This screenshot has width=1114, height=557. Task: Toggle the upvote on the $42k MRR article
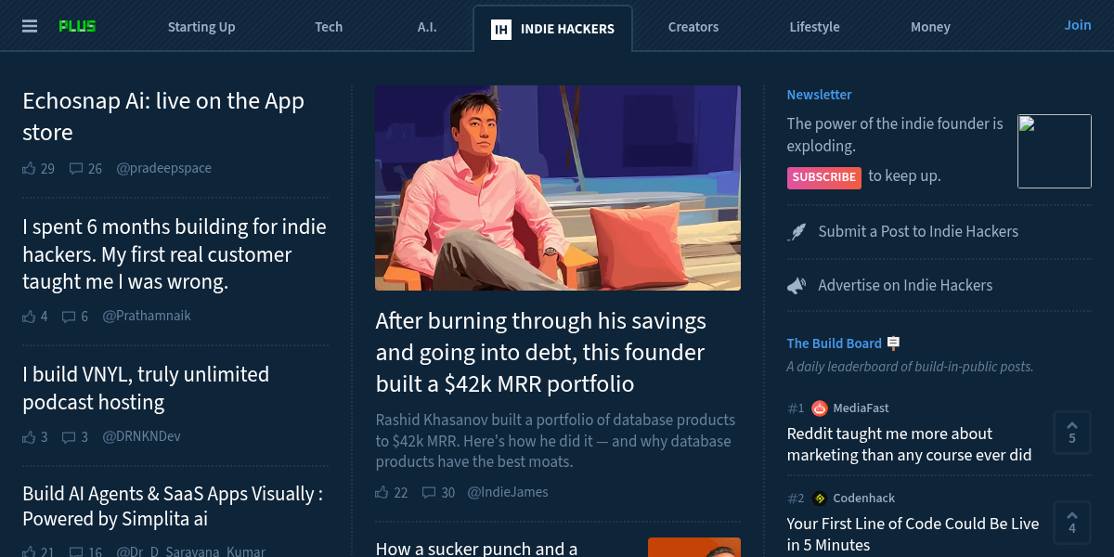click(381, 492)
